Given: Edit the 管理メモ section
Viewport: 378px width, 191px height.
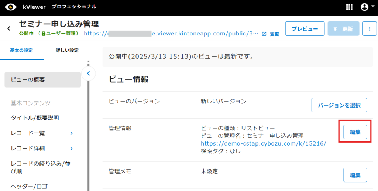Looking at the screenshot, I should pos(355,175).
